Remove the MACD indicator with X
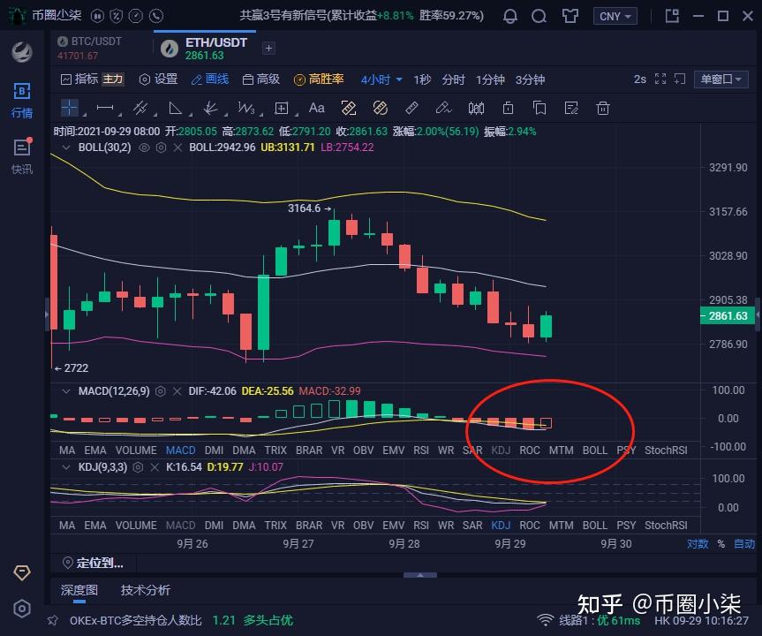 point(177,391)
